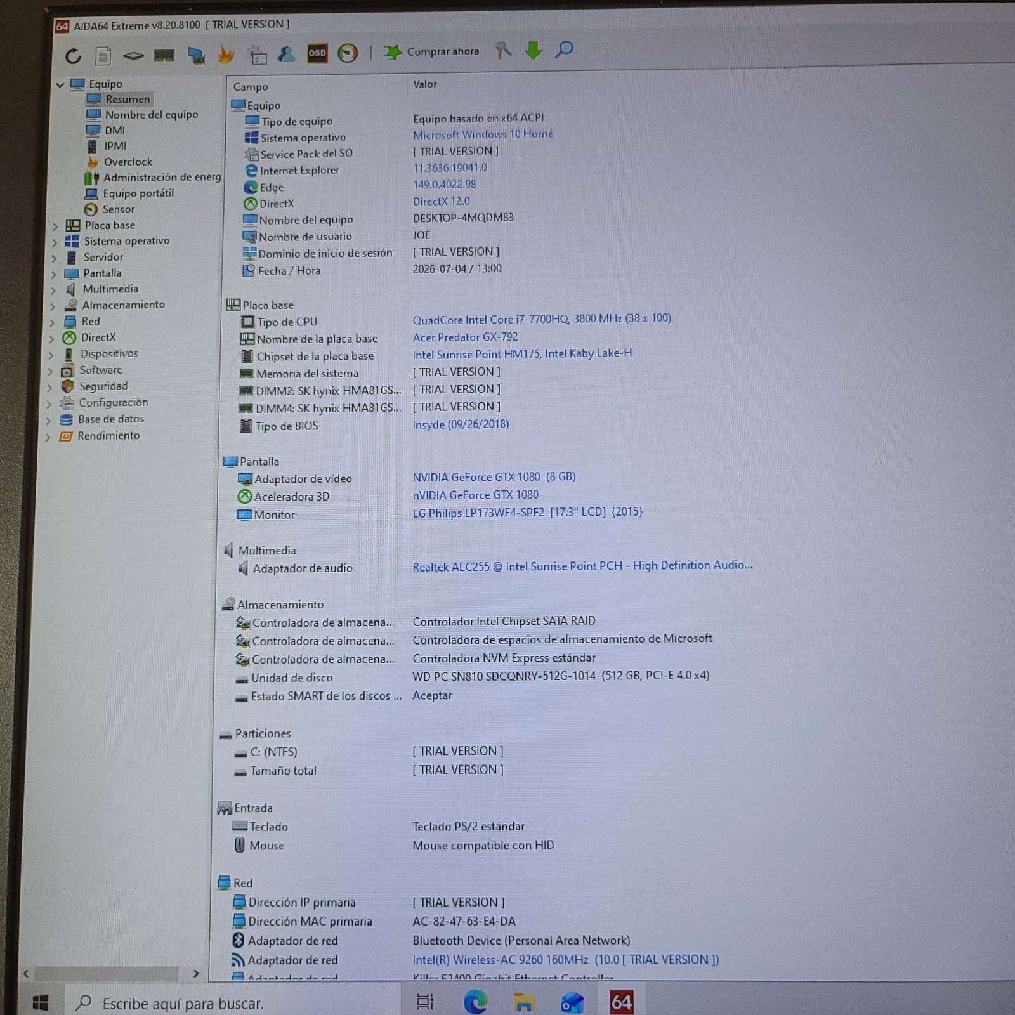Click the left panel scroll-left arrow

coord(26,973)
